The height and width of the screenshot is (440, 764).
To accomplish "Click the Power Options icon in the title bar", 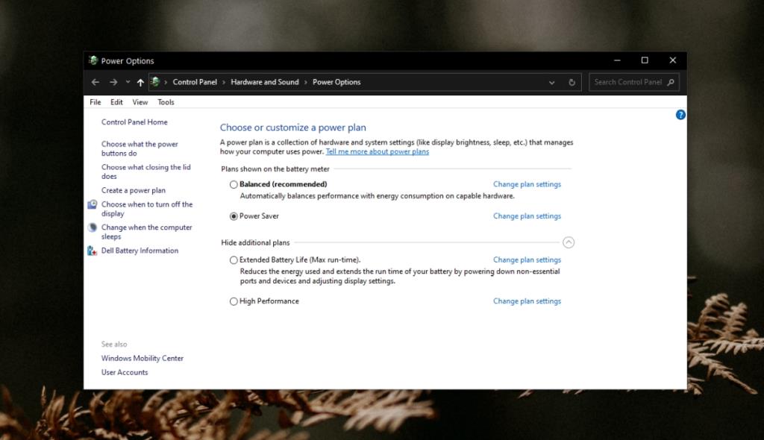I will coord(94,60).
